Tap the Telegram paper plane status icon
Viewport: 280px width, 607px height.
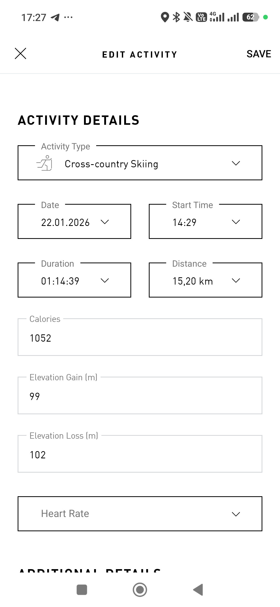coord(55,17)
